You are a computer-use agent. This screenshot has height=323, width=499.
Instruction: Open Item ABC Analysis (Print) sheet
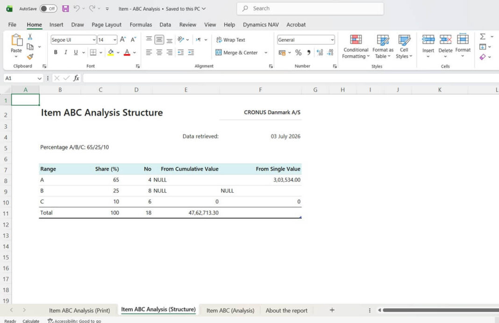[x=79, y=310]
